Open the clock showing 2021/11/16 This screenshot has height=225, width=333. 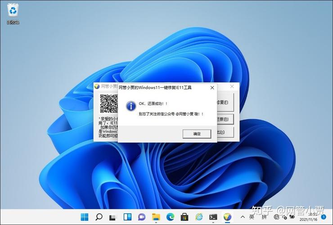308,217
